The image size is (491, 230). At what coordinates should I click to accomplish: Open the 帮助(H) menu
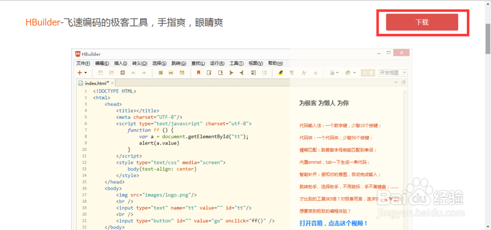click(275, 63)
